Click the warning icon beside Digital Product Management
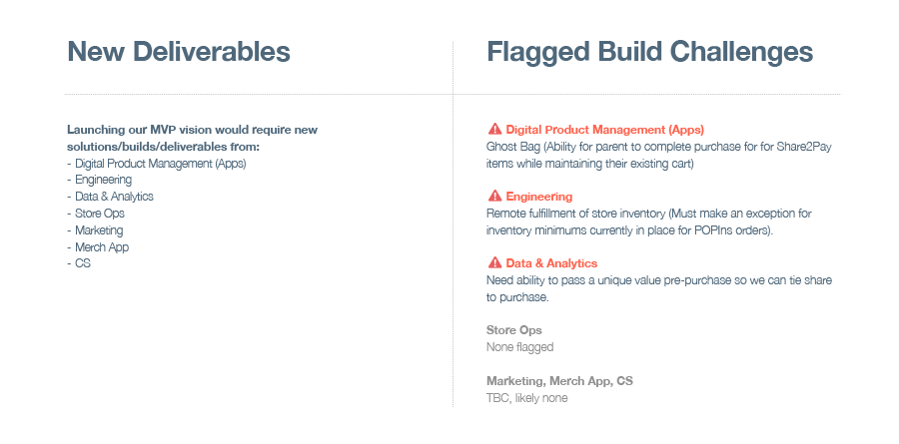The height and width of the screenshot is (444, 899). [x=494, y=130]
